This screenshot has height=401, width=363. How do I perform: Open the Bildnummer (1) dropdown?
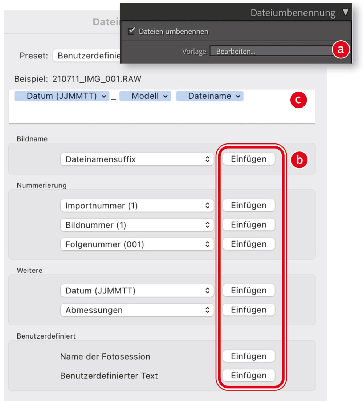pyautogui.click(x=137, y=225)
